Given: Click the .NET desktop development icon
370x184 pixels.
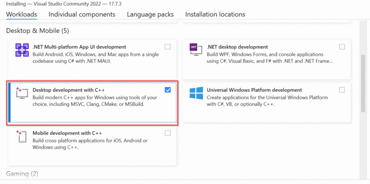Looking at the screenshot, I should pos(196,50).
